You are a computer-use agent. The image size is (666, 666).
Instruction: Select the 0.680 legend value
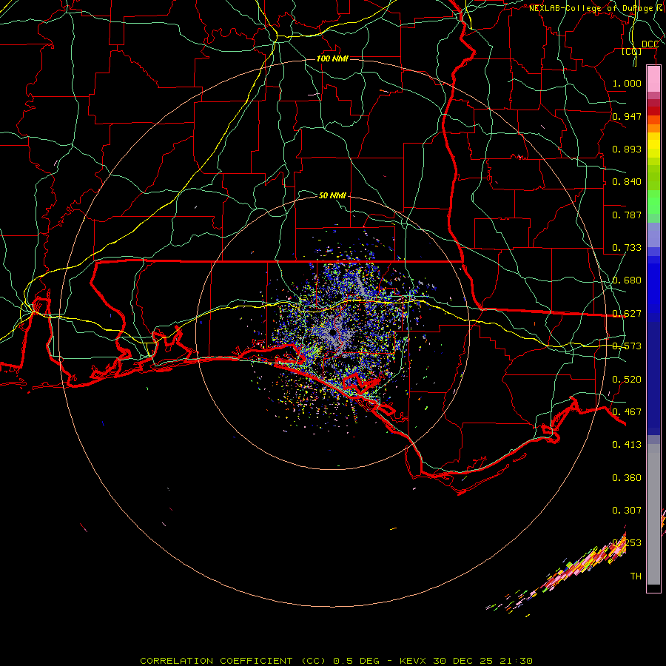click(627, 280)
